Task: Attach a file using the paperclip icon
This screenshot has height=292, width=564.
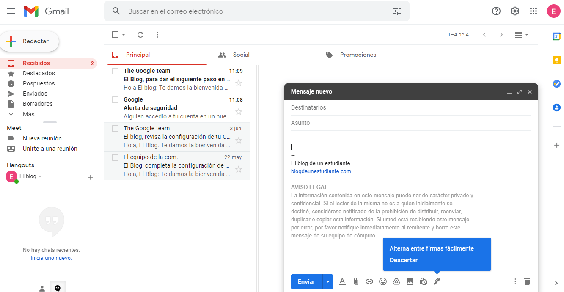Action: (x=355, y=281)
